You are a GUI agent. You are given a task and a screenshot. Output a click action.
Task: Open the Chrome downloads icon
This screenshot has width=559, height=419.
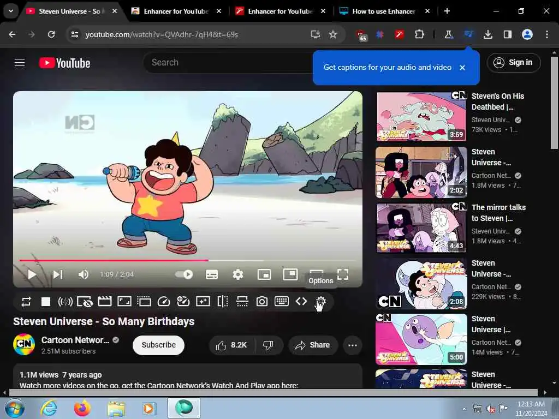click(487, 34)
